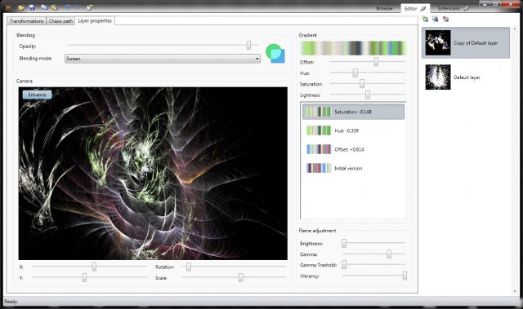Viewport: 523px width, 309px height.
Task: Click the Enhance button
Action: coord(37,95)
